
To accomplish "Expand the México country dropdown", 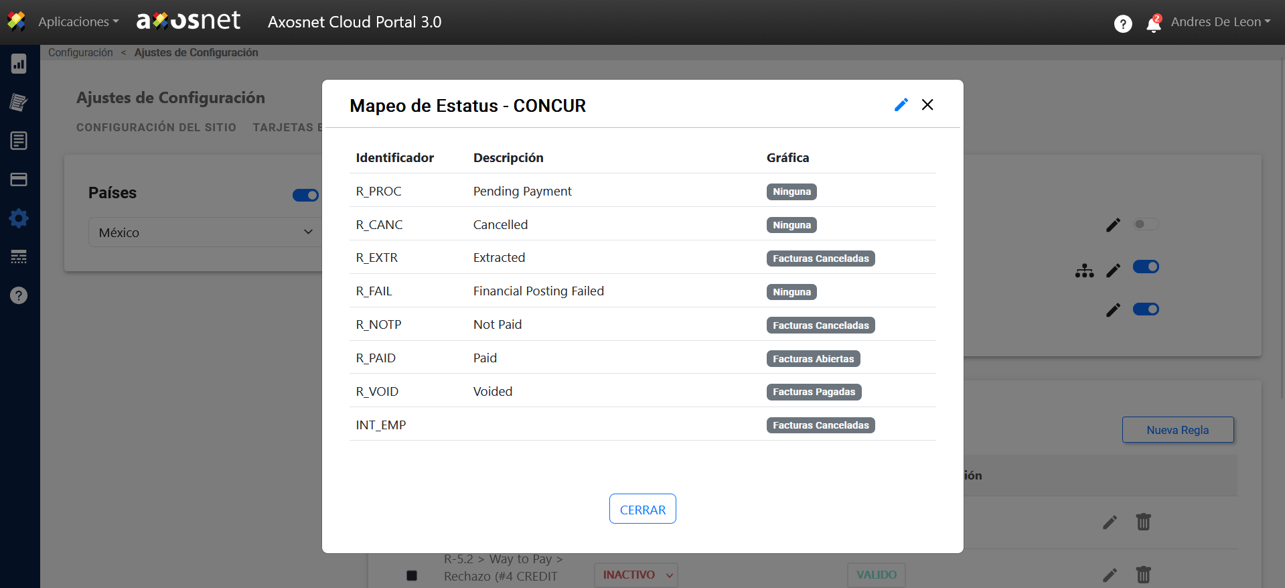I will click(x=205, y=232).
